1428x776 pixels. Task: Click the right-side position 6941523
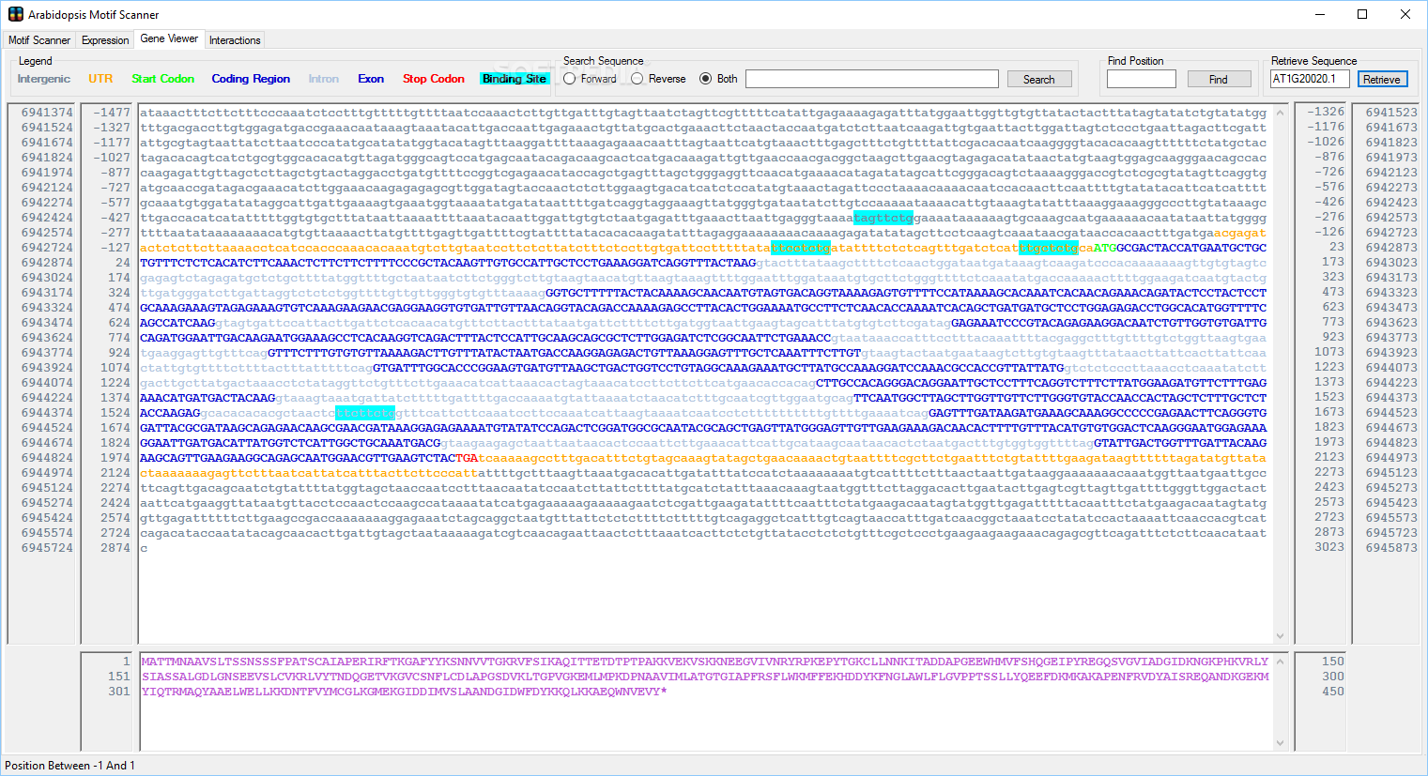coord(1391,113)
